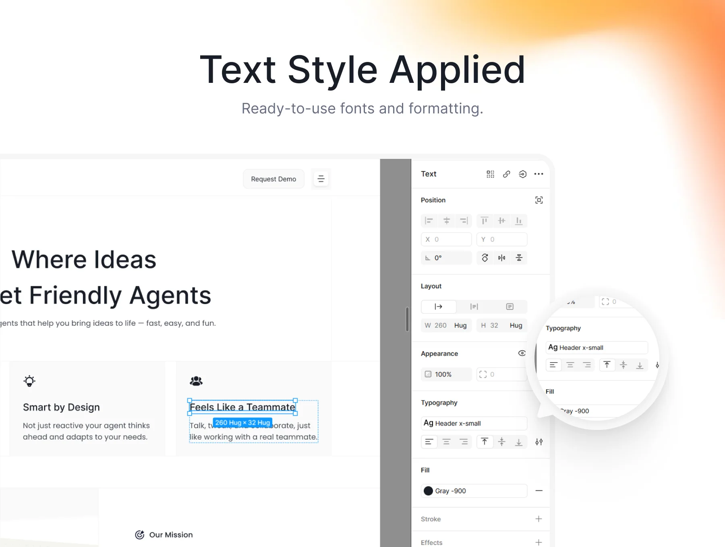The image size is (725, 547).
Task: Click the link icon in Text header
Action: (507, 174)
